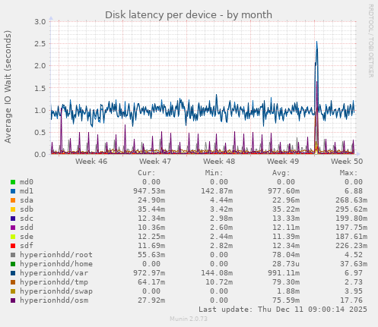Click the md1 max value 6.88

click(354, 191)
